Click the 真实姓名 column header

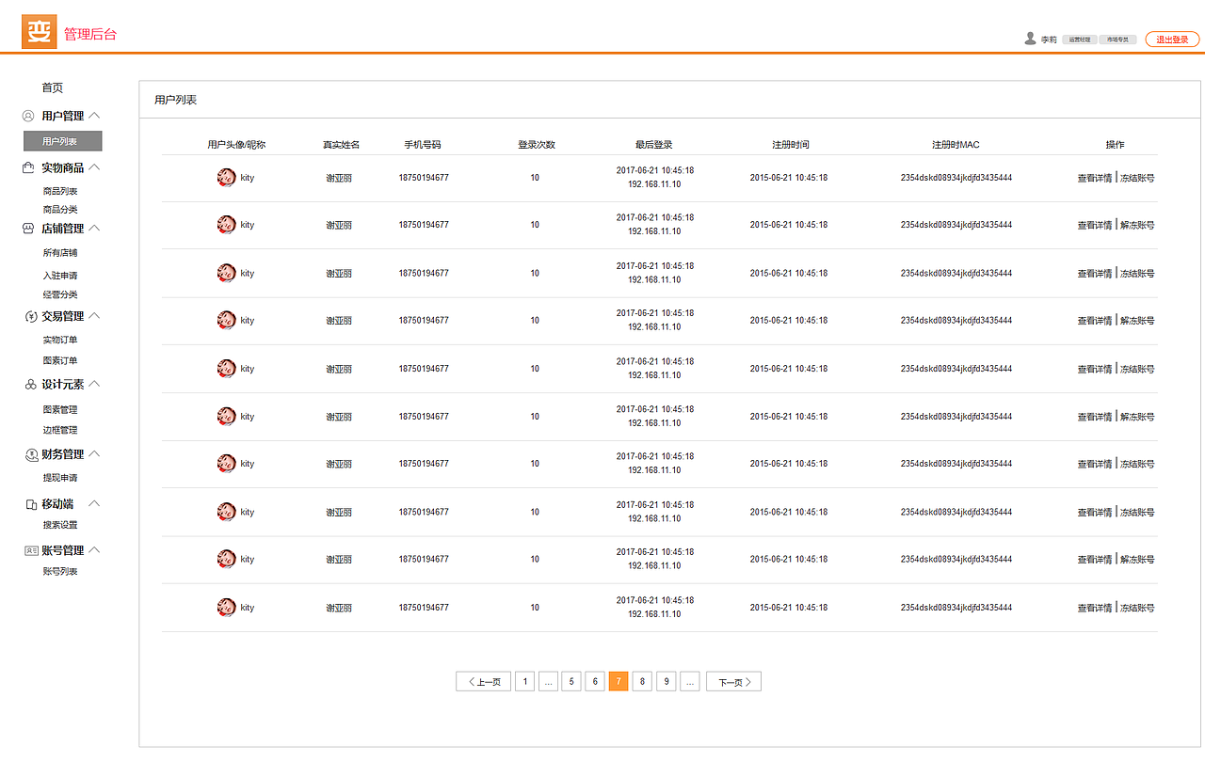[341, 145]
